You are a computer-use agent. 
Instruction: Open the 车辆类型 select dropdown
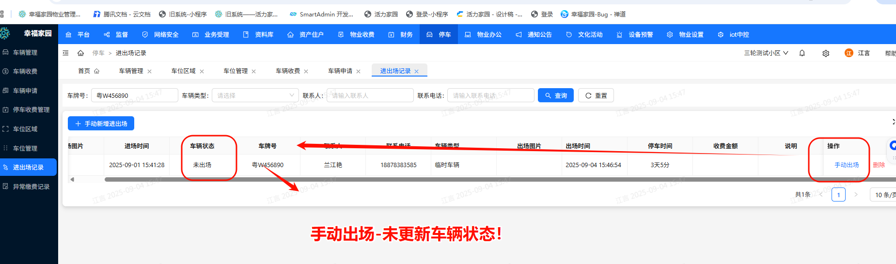click(x=255, y=95)
